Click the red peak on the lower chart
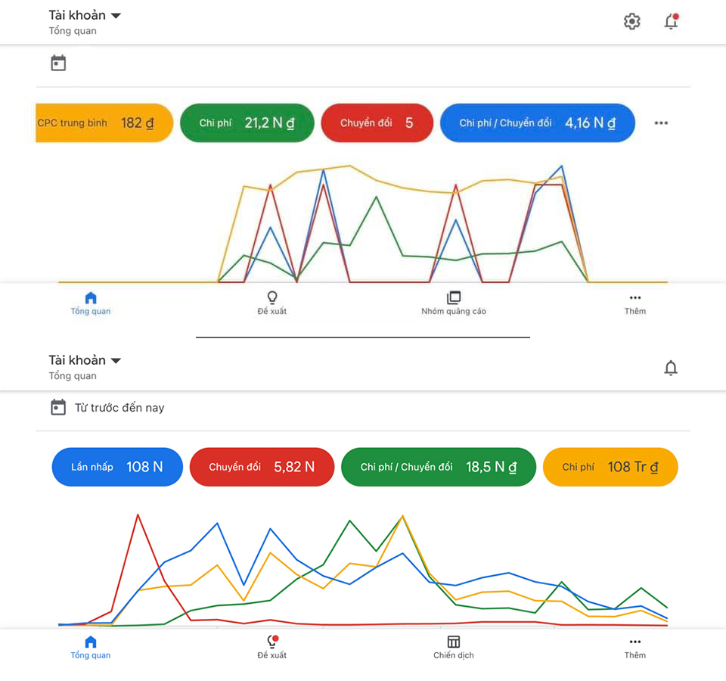Screen dimensions: 726x681 click(x=138, y=515)
